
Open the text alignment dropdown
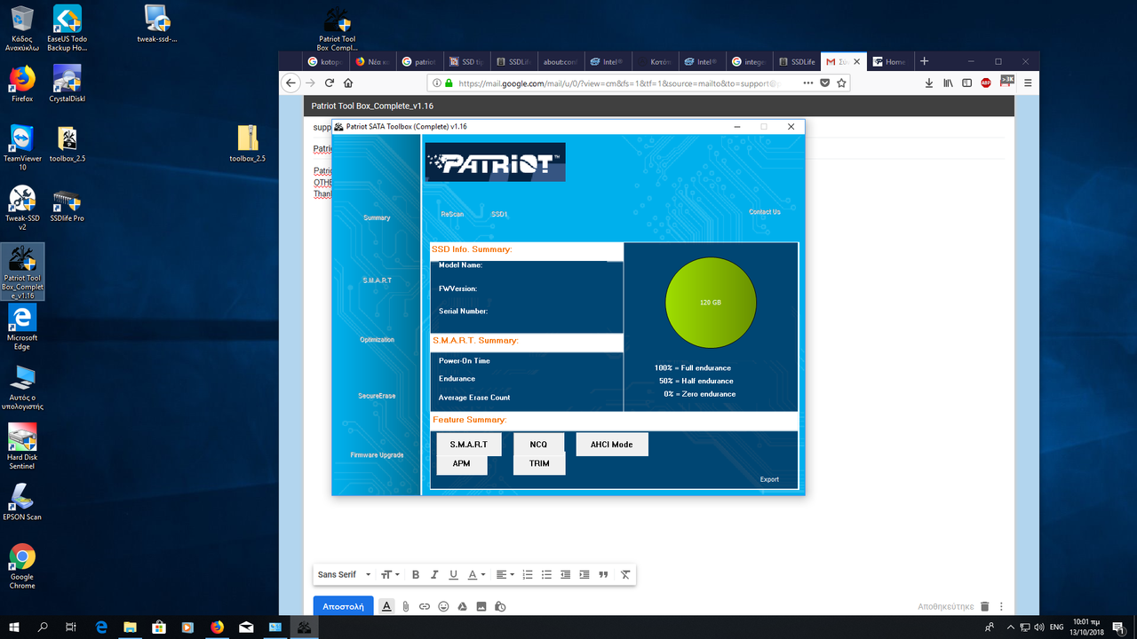click(x=505, y=575)
